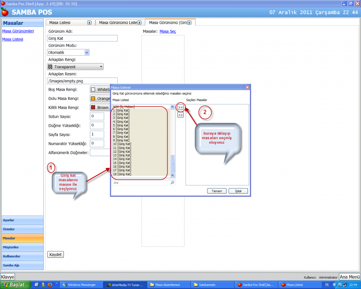Click the Tamam button

[x=217, y=191]
